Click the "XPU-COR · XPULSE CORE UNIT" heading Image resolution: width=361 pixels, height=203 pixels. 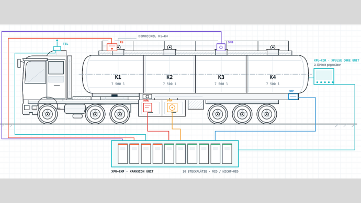[x=336, y=61]
